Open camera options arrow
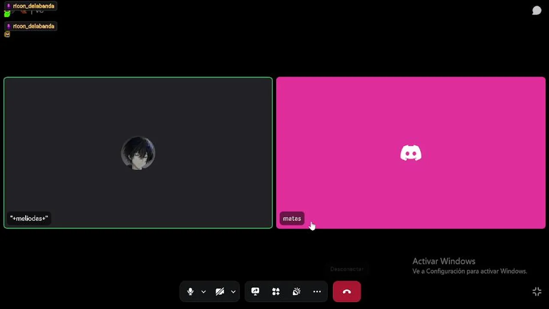Image resolution: width=549 pixels, height=309 pixels. (x=233, y=292)
